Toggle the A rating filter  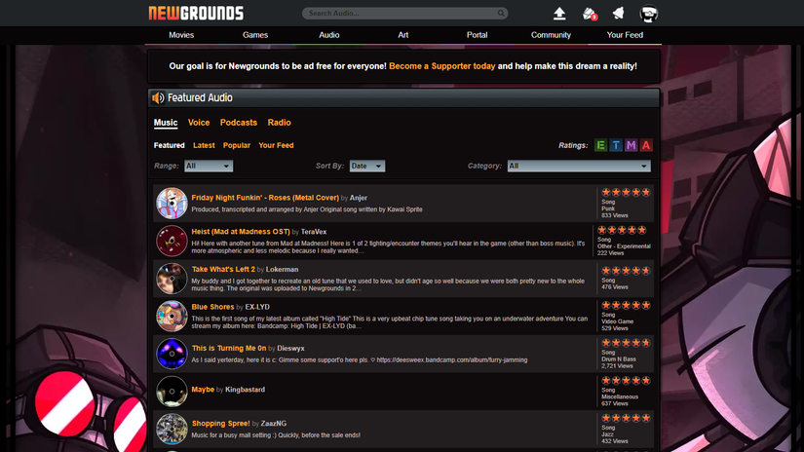click(646, 145)
